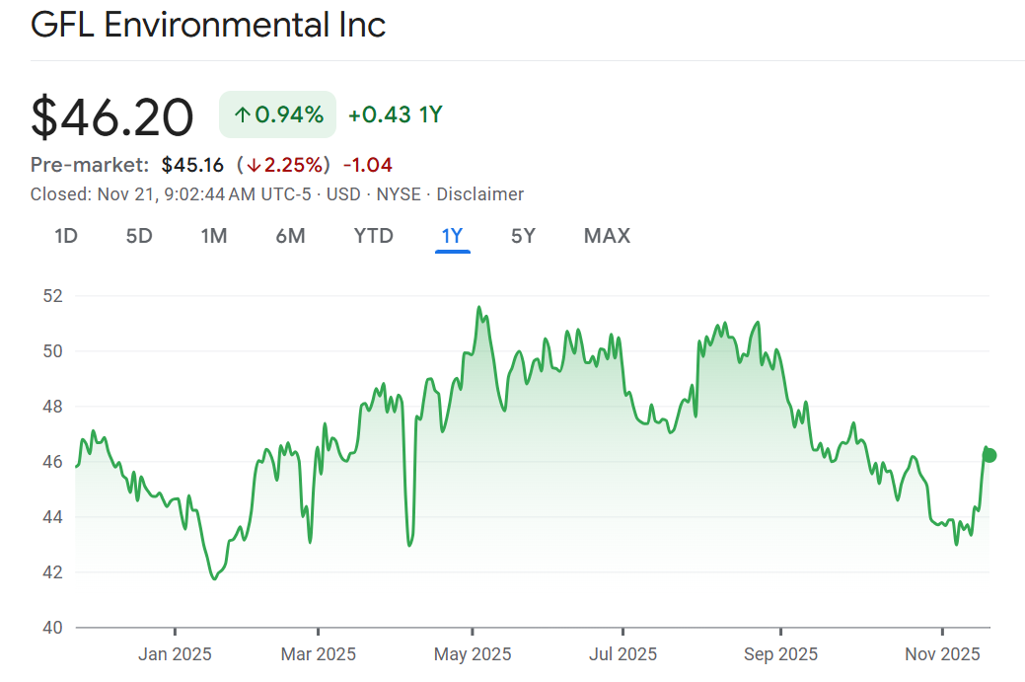Click the red pre-market down arrow

[x=254, y=165]
